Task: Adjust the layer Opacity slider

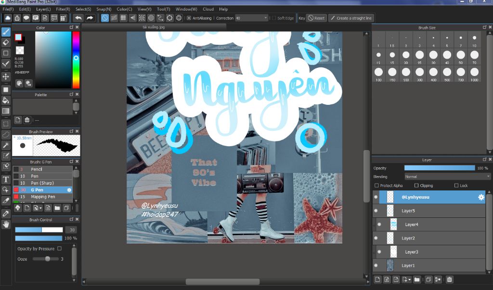Action: [x=440, y=168]
